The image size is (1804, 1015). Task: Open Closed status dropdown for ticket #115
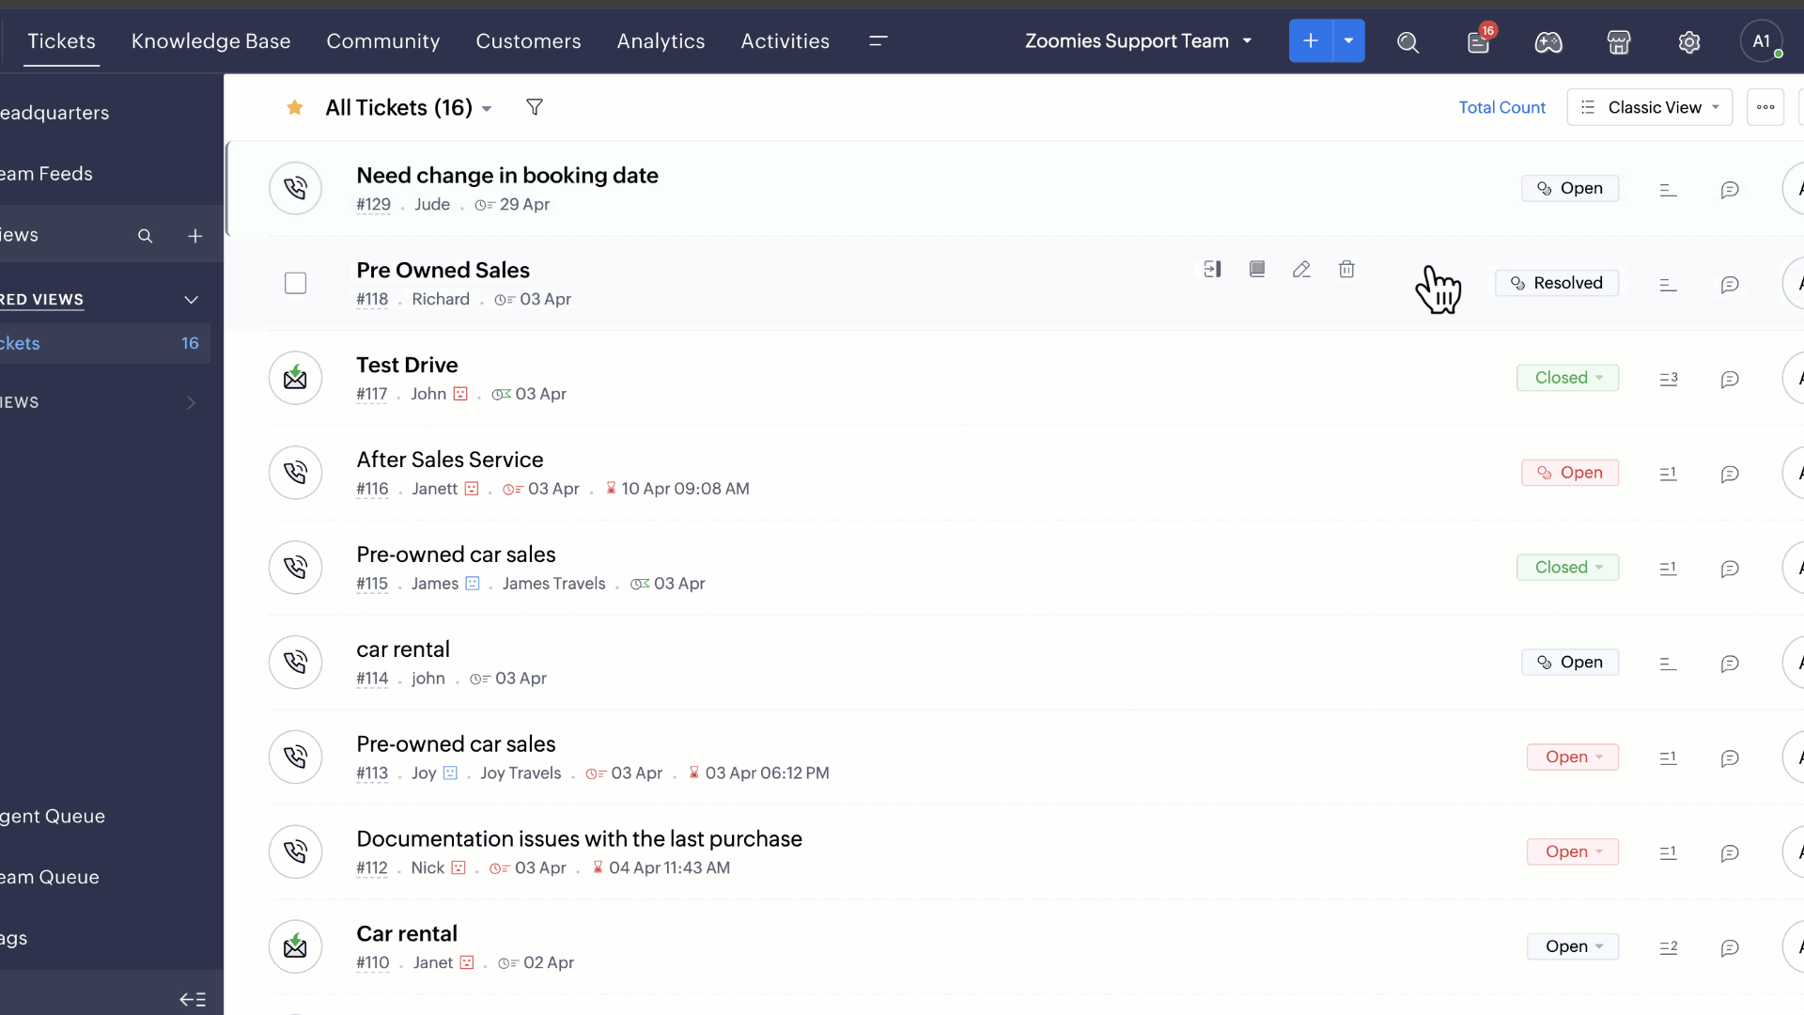[1567, 568]
